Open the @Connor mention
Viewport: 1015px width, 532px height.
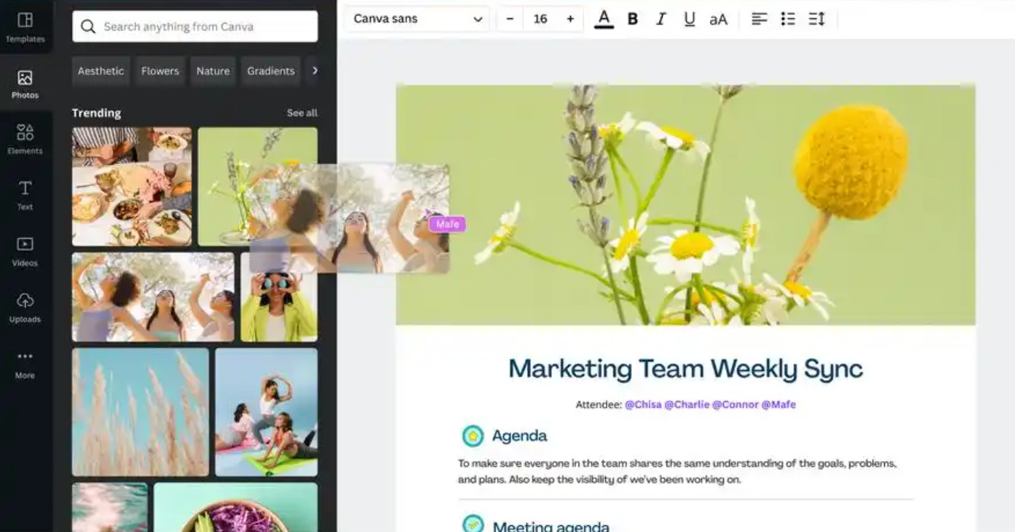[735, 404]
